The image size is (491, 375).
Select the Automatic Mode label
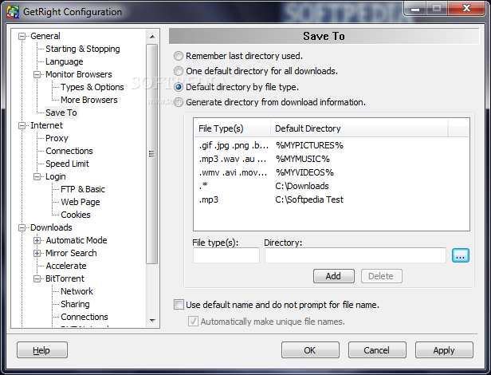pyautogui.click(x=77, y=240)
